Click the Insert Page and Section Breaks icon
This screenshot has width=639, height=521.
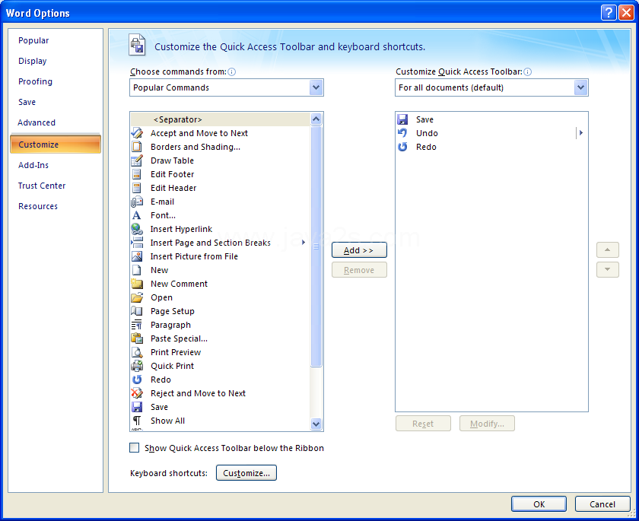pyautogui.click(x=137, y=243)
